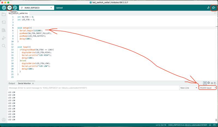Screen dimensions: 218x127
Task: Click the void setup() line
Action: coord(25,28)
